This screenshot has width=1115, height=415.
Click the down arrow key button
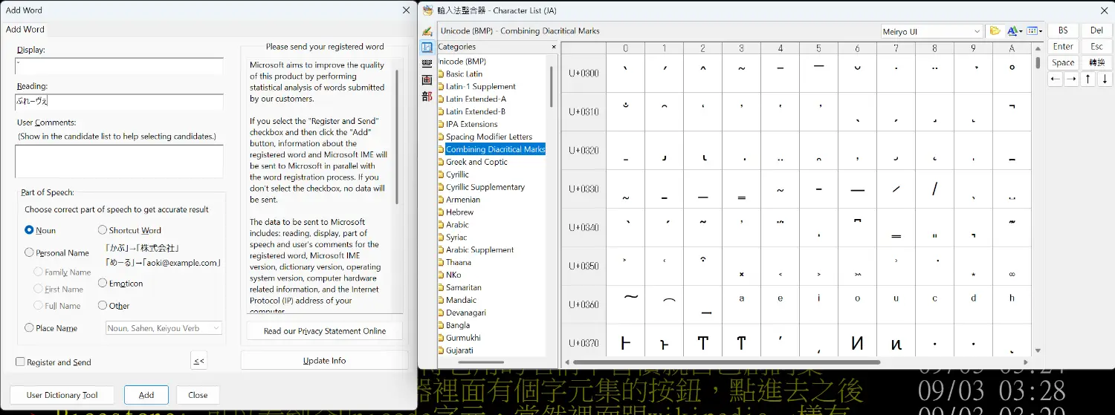[x=1105, y=79]
